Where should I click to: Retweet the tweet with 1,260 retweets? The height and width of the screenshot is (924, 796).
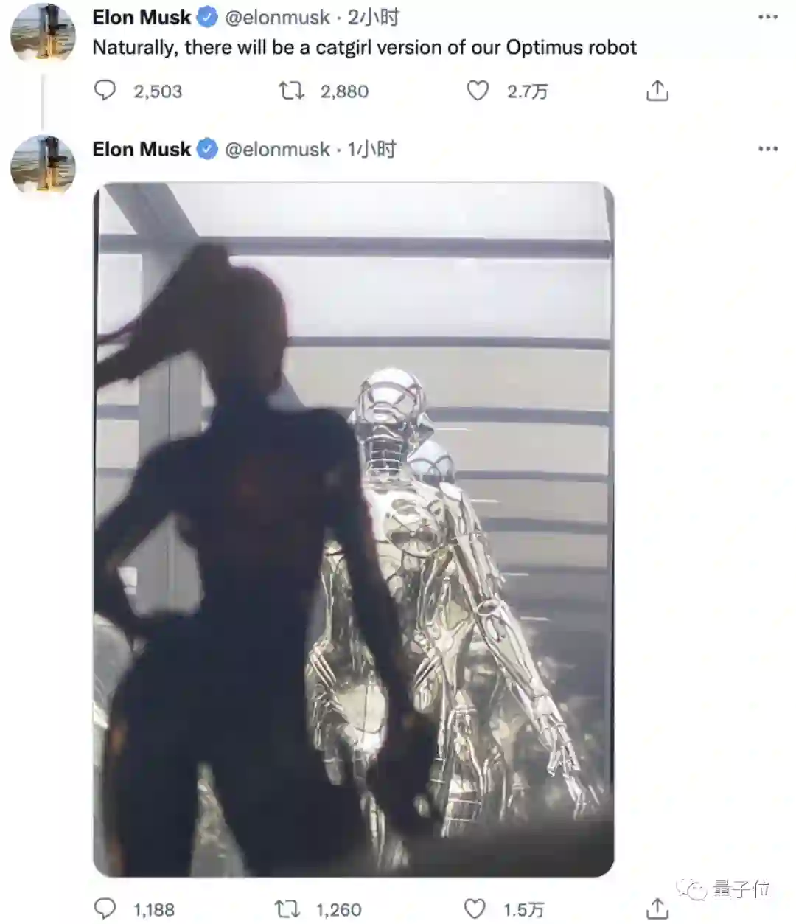click(287, 909)
